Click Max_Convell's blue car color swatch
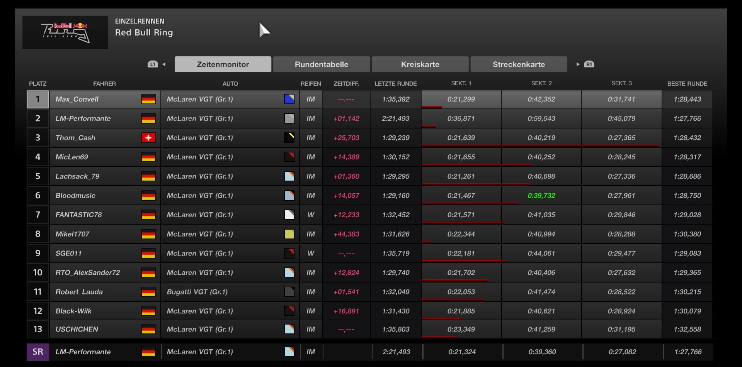 pyautogui.click(x=289, y=99)
